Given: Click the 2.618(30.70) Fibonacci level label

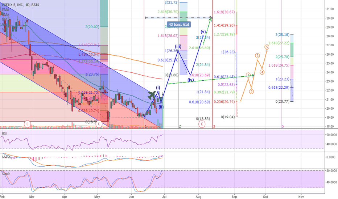Looking at the screenshot, I should 168,12.
